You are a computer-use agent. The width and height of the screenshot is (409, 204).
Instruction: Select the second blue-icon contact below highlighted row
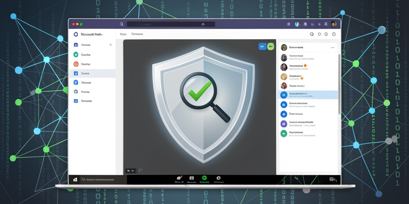click(x=308, y=114)
